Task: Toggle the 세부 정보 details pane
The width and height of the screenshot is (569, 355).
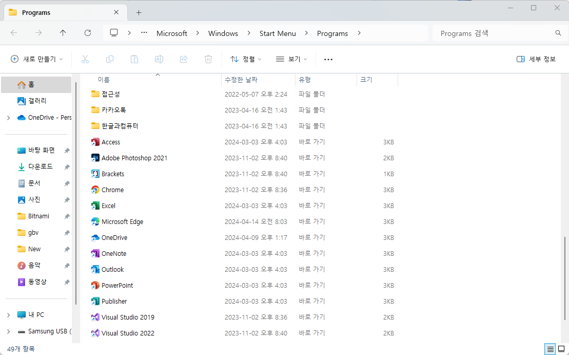Action: coord(536,59)
